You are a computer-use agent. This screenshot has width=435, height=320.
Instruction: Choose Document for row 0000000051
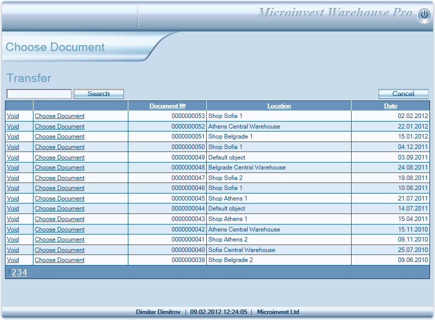(59, 136)
